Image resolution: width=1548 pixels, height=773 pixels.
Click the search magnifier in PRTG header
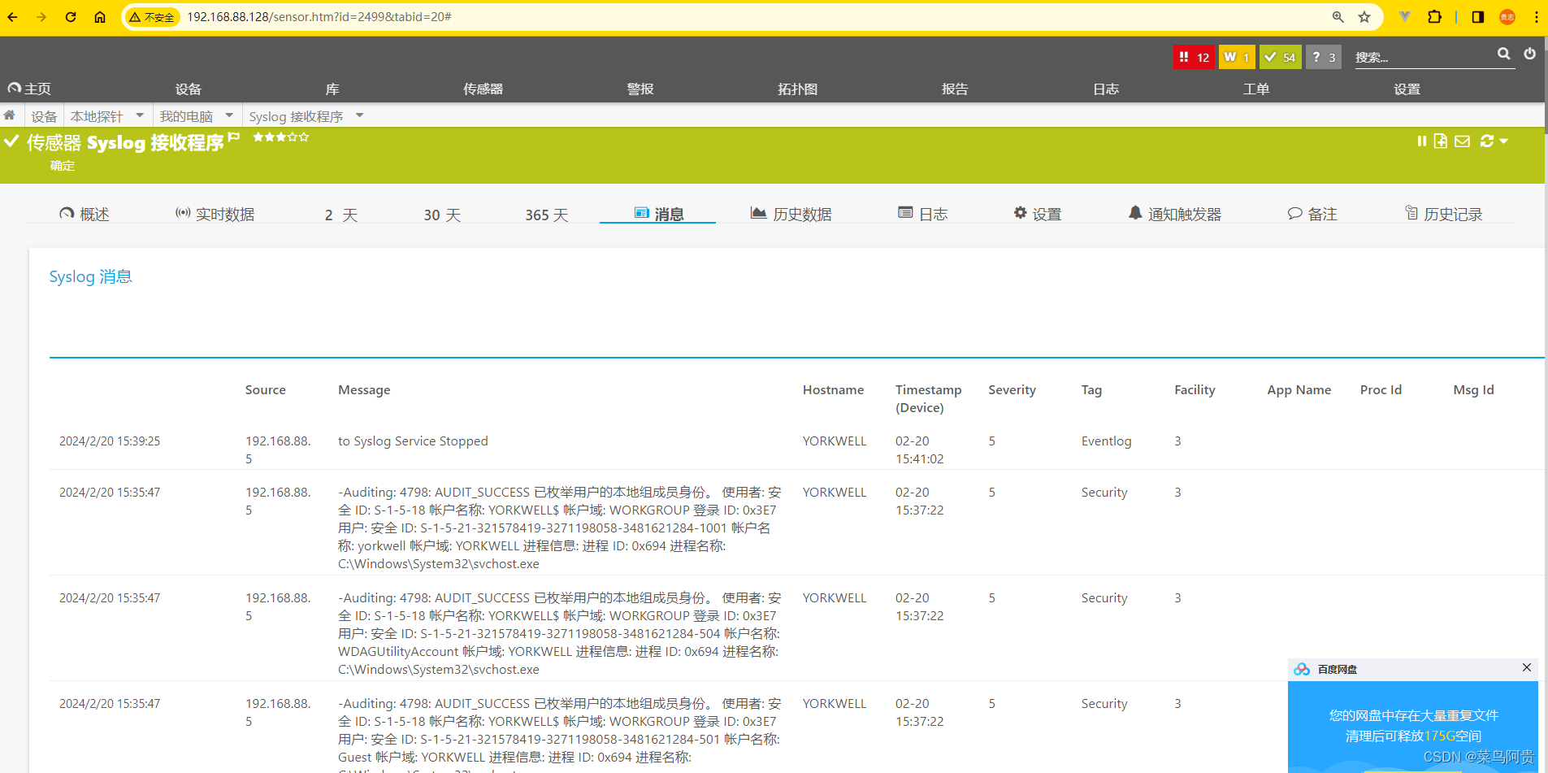point(1504,54)
